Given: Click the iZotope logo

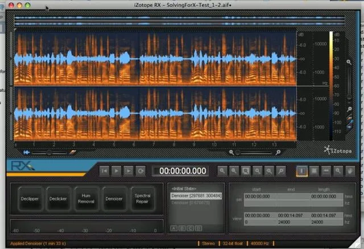Looking at the screenshot, I should 338,150.
